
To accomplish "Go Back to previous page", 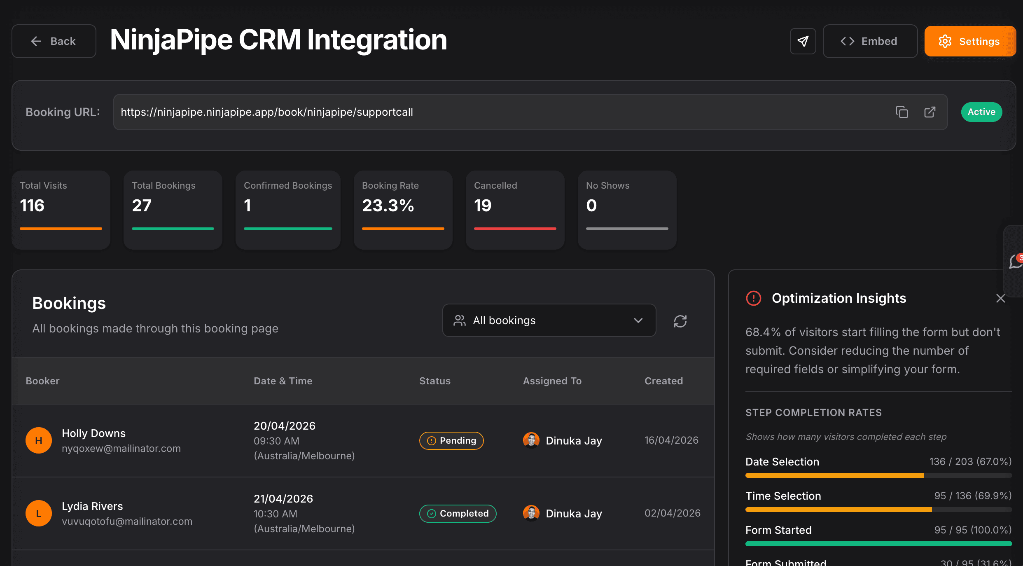I will [x=54, y=41].
